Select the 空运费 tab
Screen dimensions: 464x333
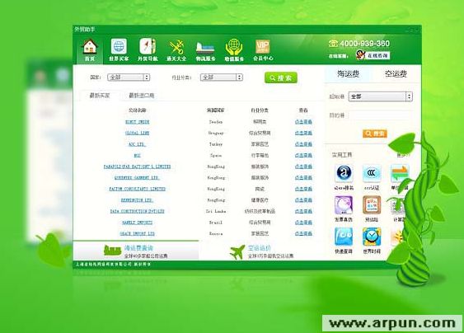click(396, 73)
